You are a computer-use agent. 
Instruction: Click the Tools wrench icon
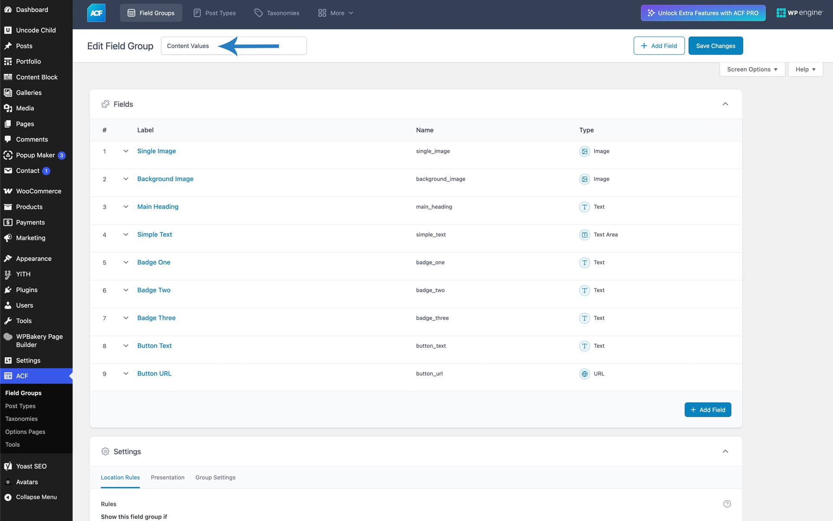[8, 321]
